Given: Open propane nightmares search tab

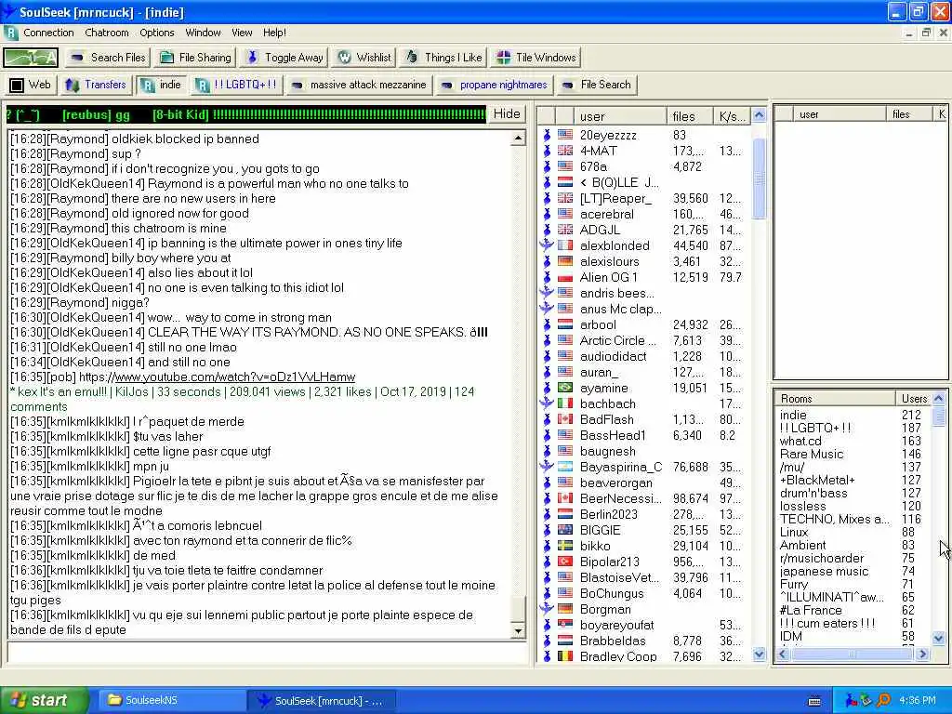Looking at the screenshot, I should [x=494, y=85].
